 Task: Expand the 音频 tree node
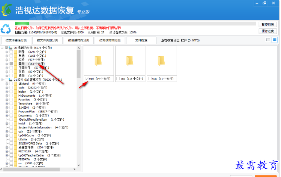tap(7, 64)
